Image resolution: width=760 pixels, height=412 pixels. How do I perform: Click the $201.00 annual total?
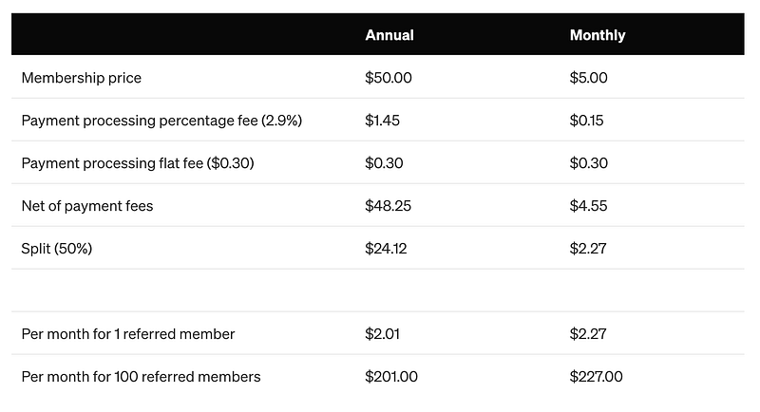click(391, 377)
